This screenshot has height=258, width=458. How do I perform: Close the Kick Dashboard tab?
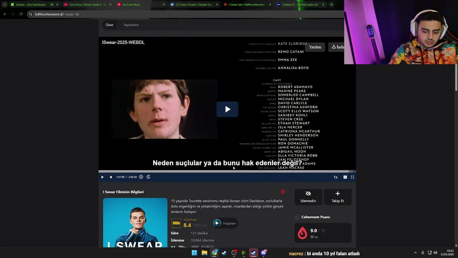point(57,5)
